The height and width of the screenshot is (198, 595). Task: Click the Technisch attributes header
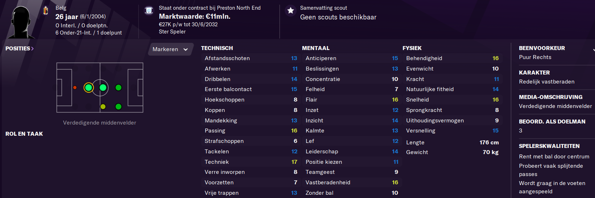click(x=217, y=48)
